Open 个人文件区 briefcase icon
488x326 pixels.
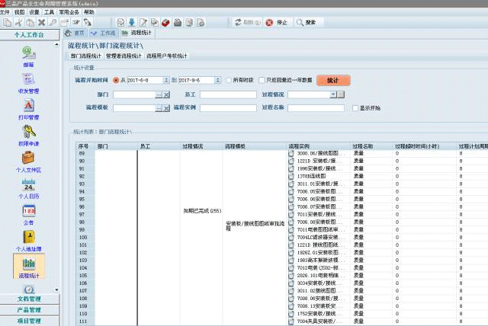(28, 159)
